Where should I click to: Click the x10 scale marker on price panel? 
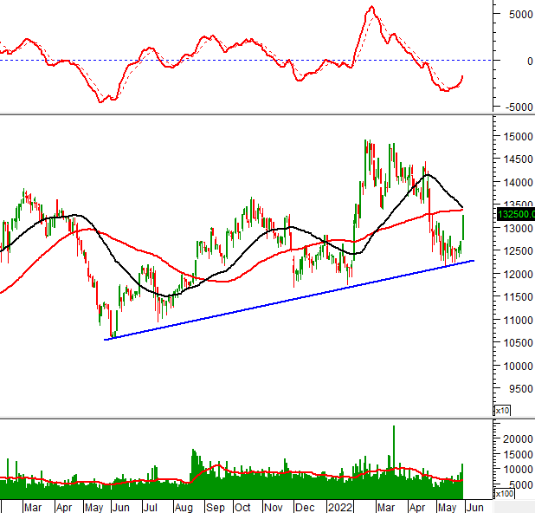(x=501, y=410)
